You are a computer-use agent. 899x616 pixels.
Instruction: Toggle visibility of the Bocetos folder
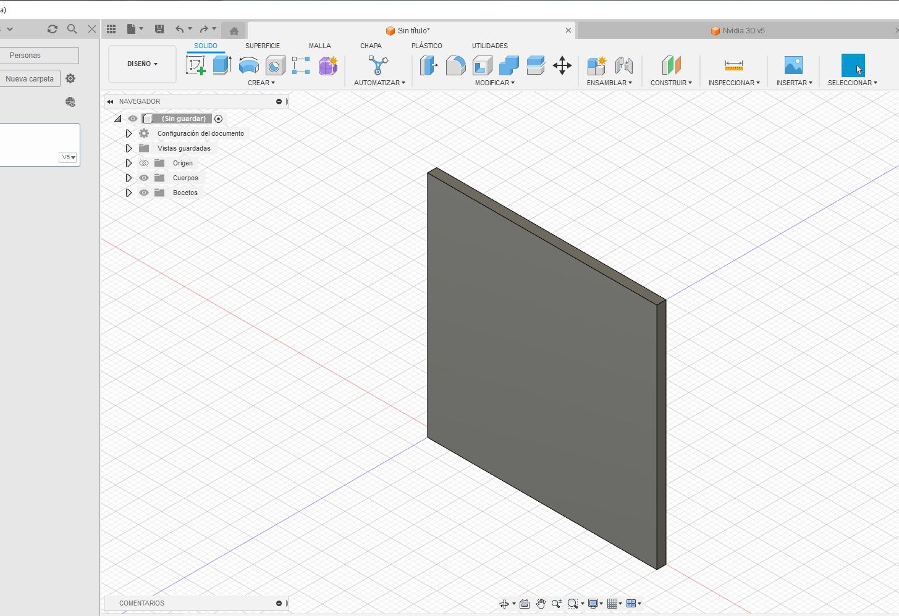click(x=144, y=193)
